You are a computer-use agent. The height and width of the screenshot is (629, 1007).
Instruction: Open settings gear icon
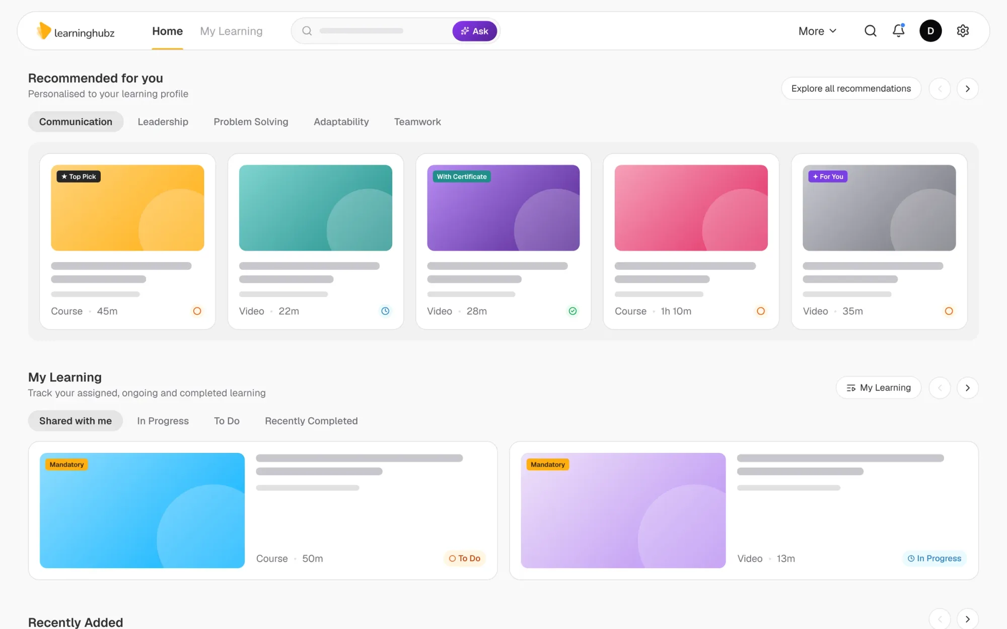coord(963,31)
